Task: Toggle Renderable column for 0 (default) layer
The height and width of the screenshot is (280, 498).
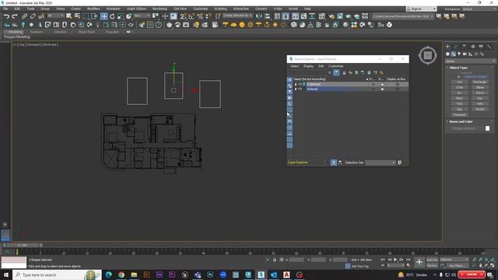Action: [x=382, y=84]
